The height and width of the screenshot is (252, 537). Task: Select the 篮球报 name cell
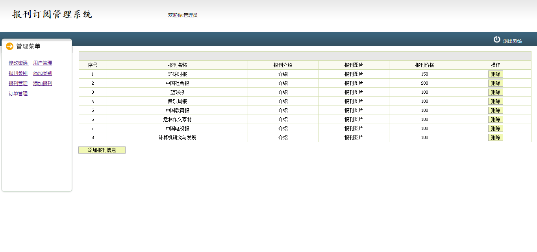click(x=177, y=92)
